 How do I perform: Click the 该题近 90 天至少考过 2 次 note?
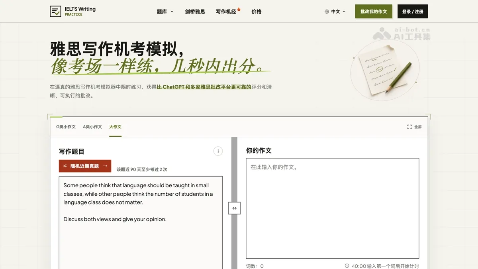pyautogui.click(x=142, y=169)
